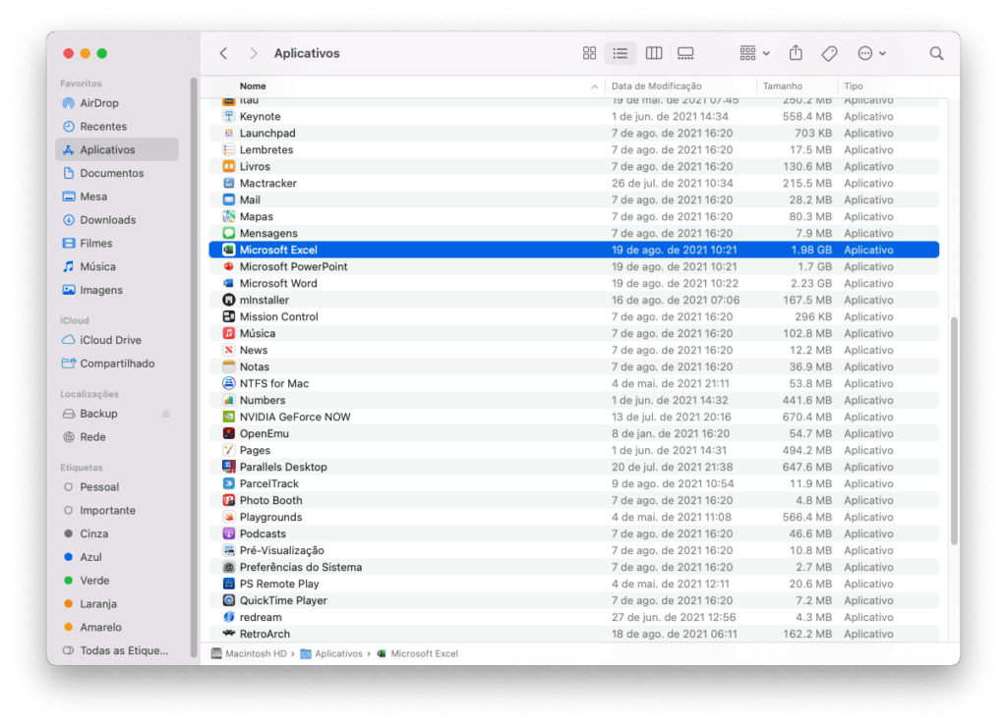The image size is (1007, 727).
Task: Click the Keynote app icon
Action: pos(228,116)
